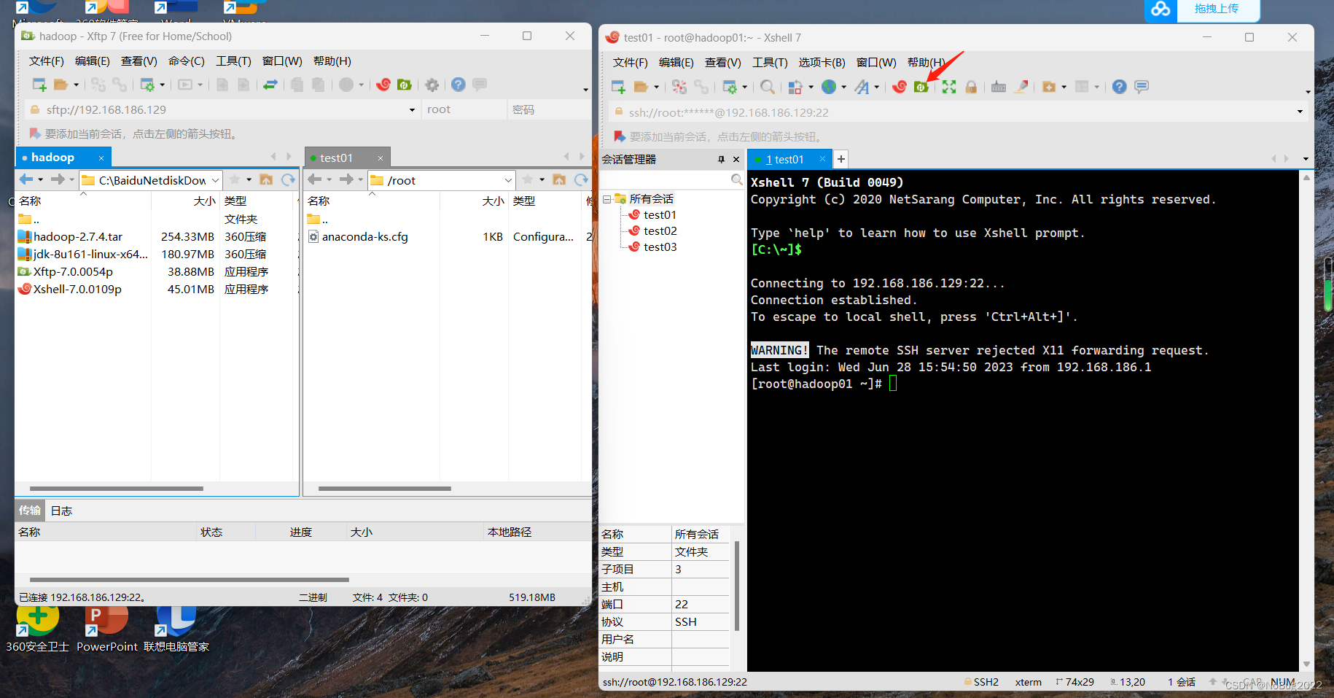The image size is (1334, 698).
Task: Click the sync transfer arrows icon in Xftp
Action: [x=270, y=85]
